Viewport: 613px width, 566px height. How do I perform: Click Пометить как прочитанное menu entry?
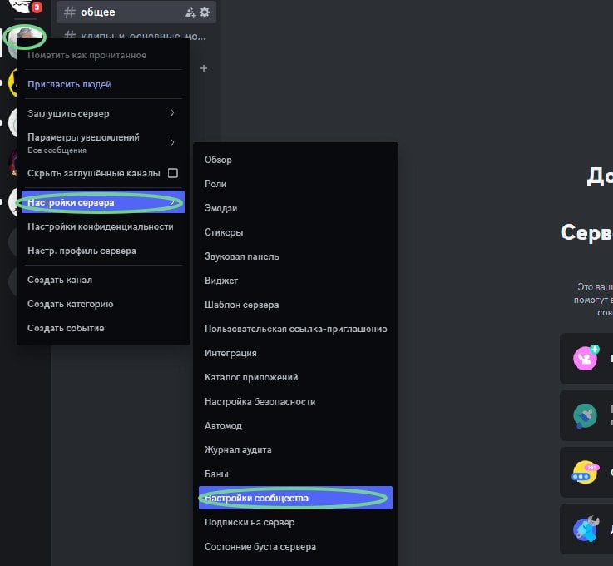click(103, 55)
